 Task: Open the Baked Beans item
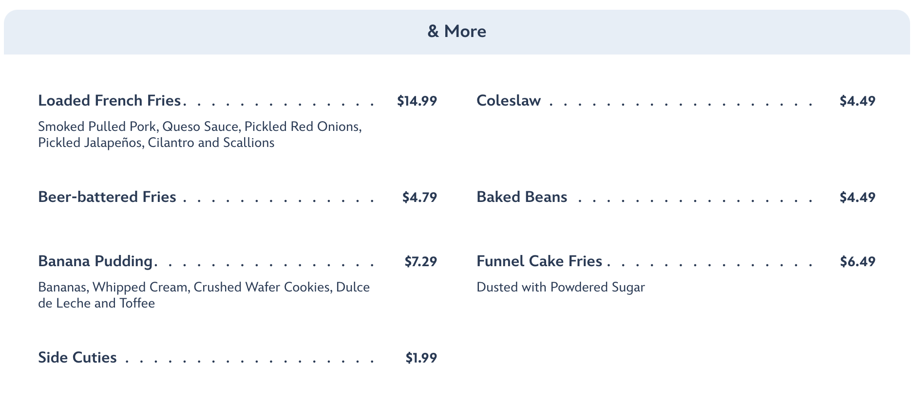522,197
